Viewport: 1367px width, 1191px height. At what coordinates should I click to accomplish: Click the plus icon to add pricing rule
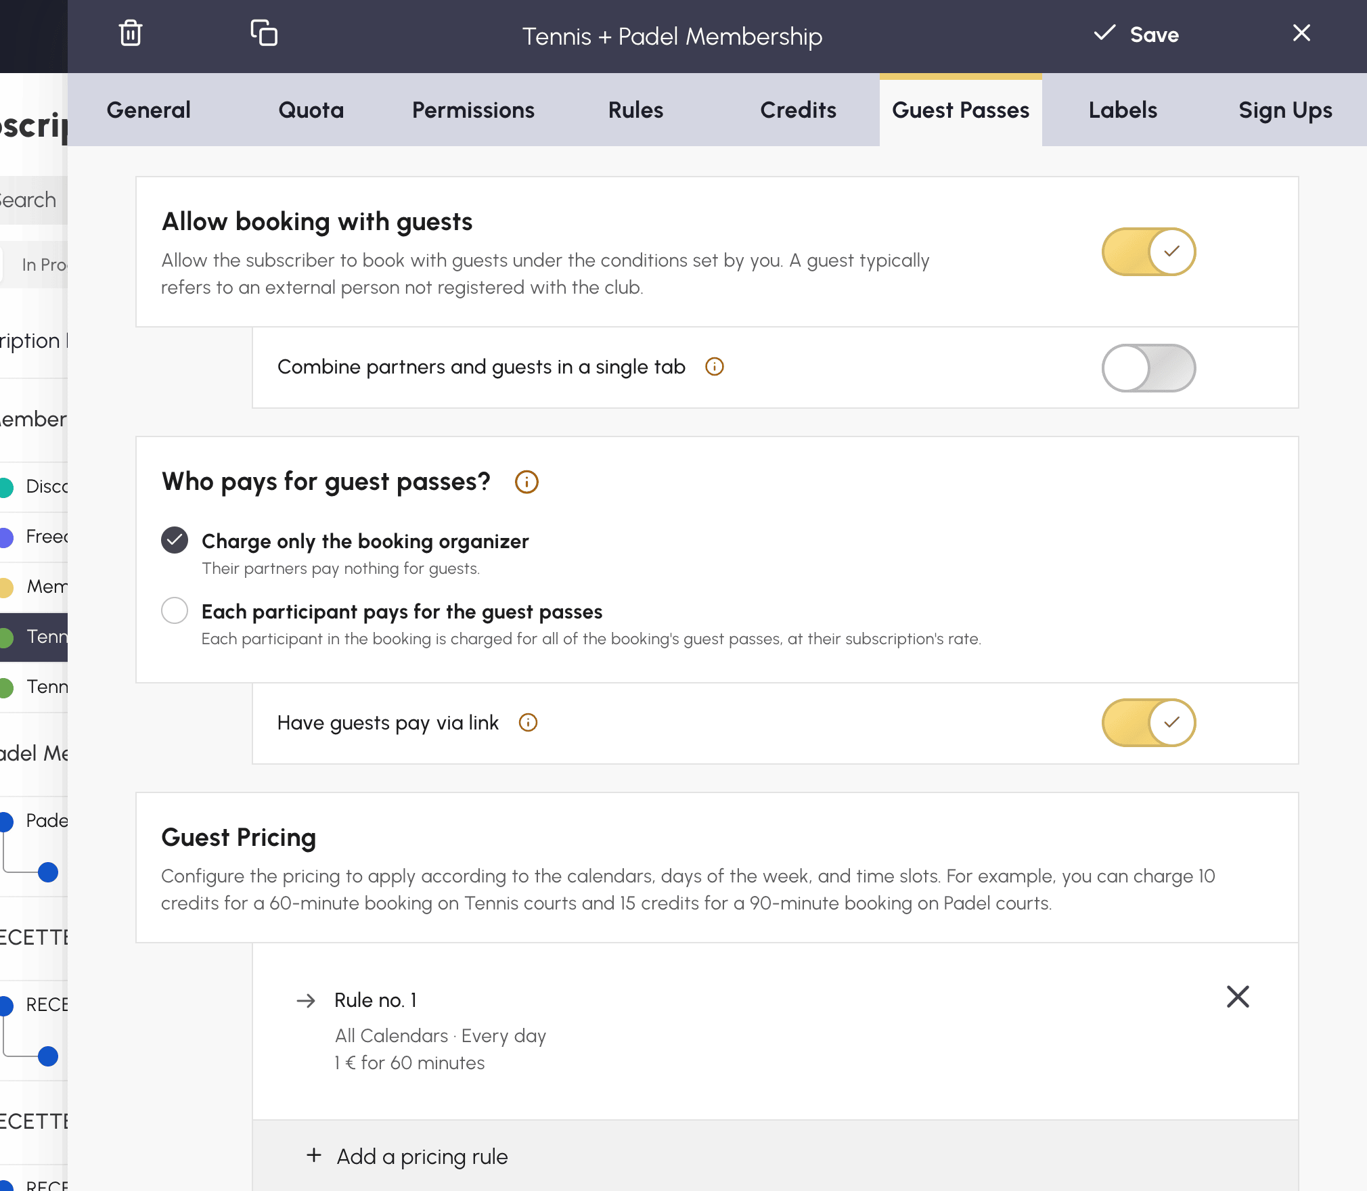pyautogui.click(x=314, y=1155)
